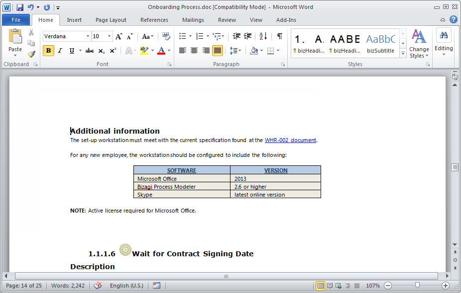This screenshot has width=461, height=293.
Task: Click the horizontal scrollbar thumb
Action: coord(226,276)
